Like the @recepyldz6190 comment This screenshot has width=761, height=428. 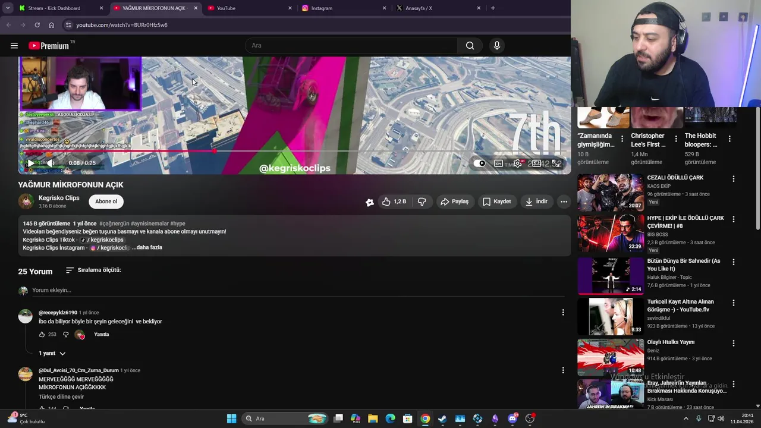click(42, 335)
